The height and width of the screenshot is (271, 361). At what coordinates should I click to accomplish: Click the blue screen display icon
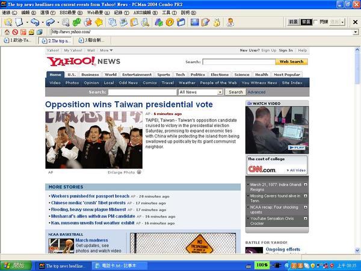(x=194, y=22)
